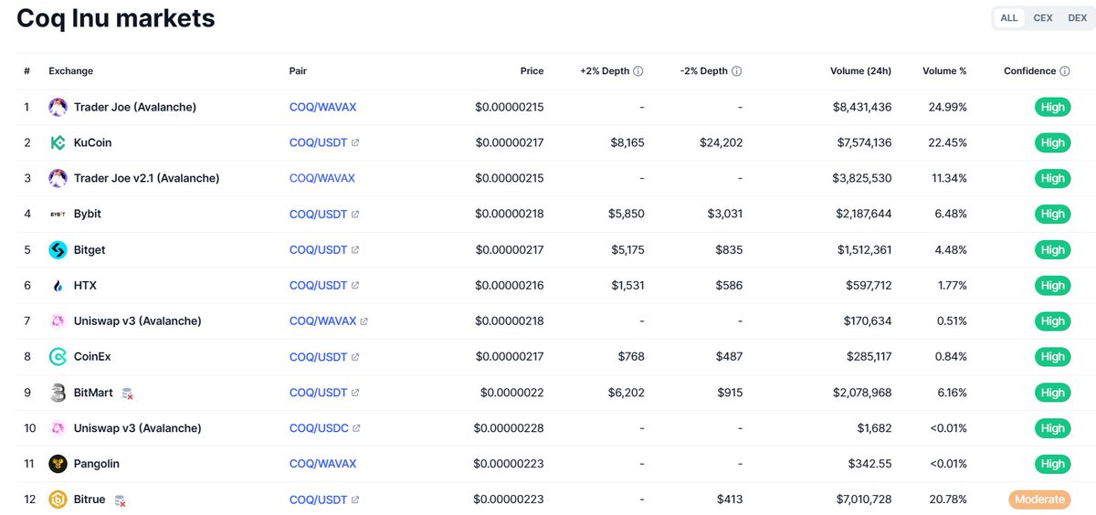Click the KuCoin exchange logo
Image resolution: width=1096 pixels, height=515 pixels.
click(x=58, y=142)
